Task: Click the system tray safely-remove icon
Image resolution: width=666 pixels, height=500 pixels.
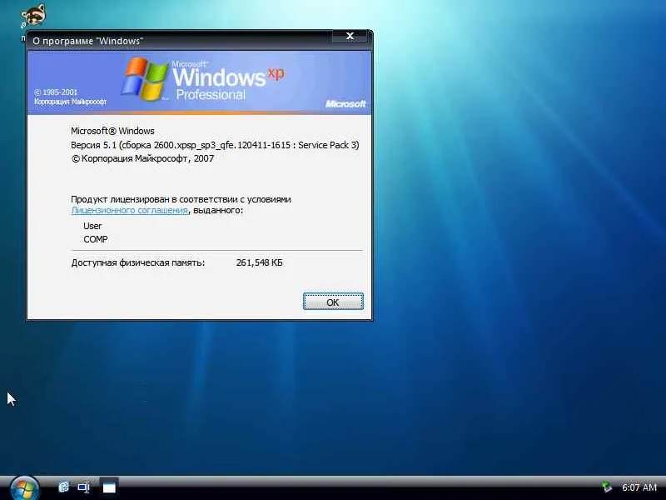Action: [x=607, y=487]
